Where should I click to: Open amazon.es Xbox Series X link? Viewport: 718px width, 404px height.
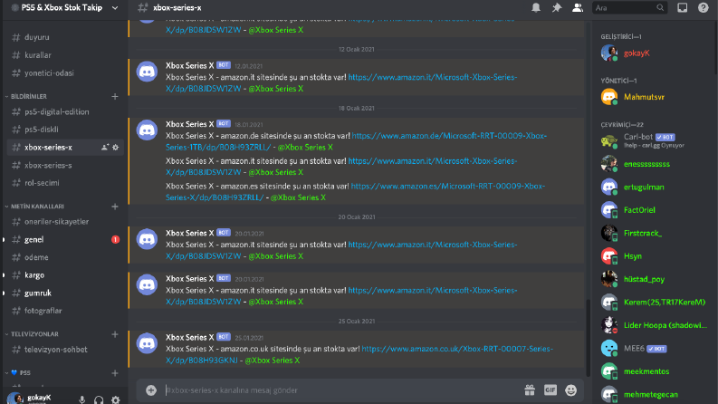pos(355,192)
